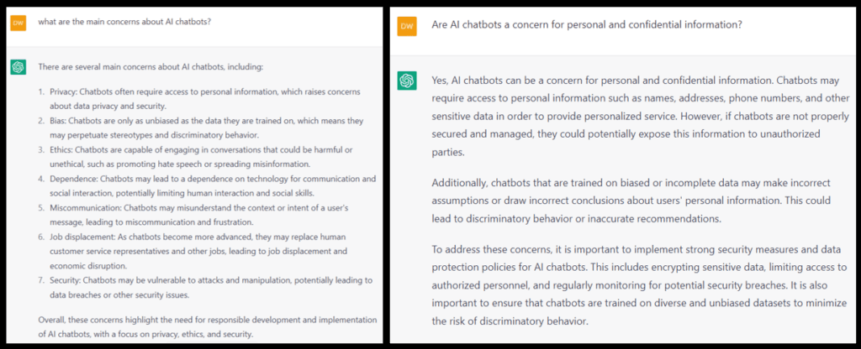Click the DW user avatar in right chat
This screenshot has height=349, width=861.
[407, 27]
